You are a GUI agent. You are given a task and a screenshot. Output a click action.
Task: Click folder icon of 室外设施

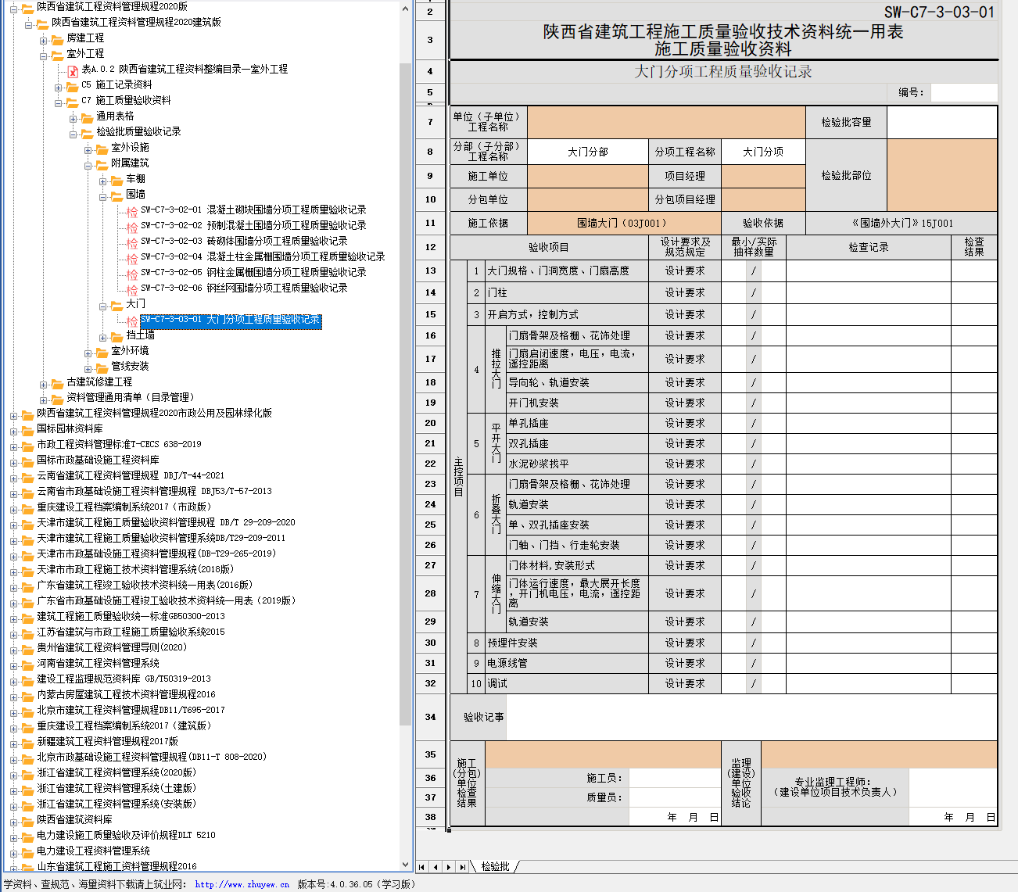tap(102, 148)
